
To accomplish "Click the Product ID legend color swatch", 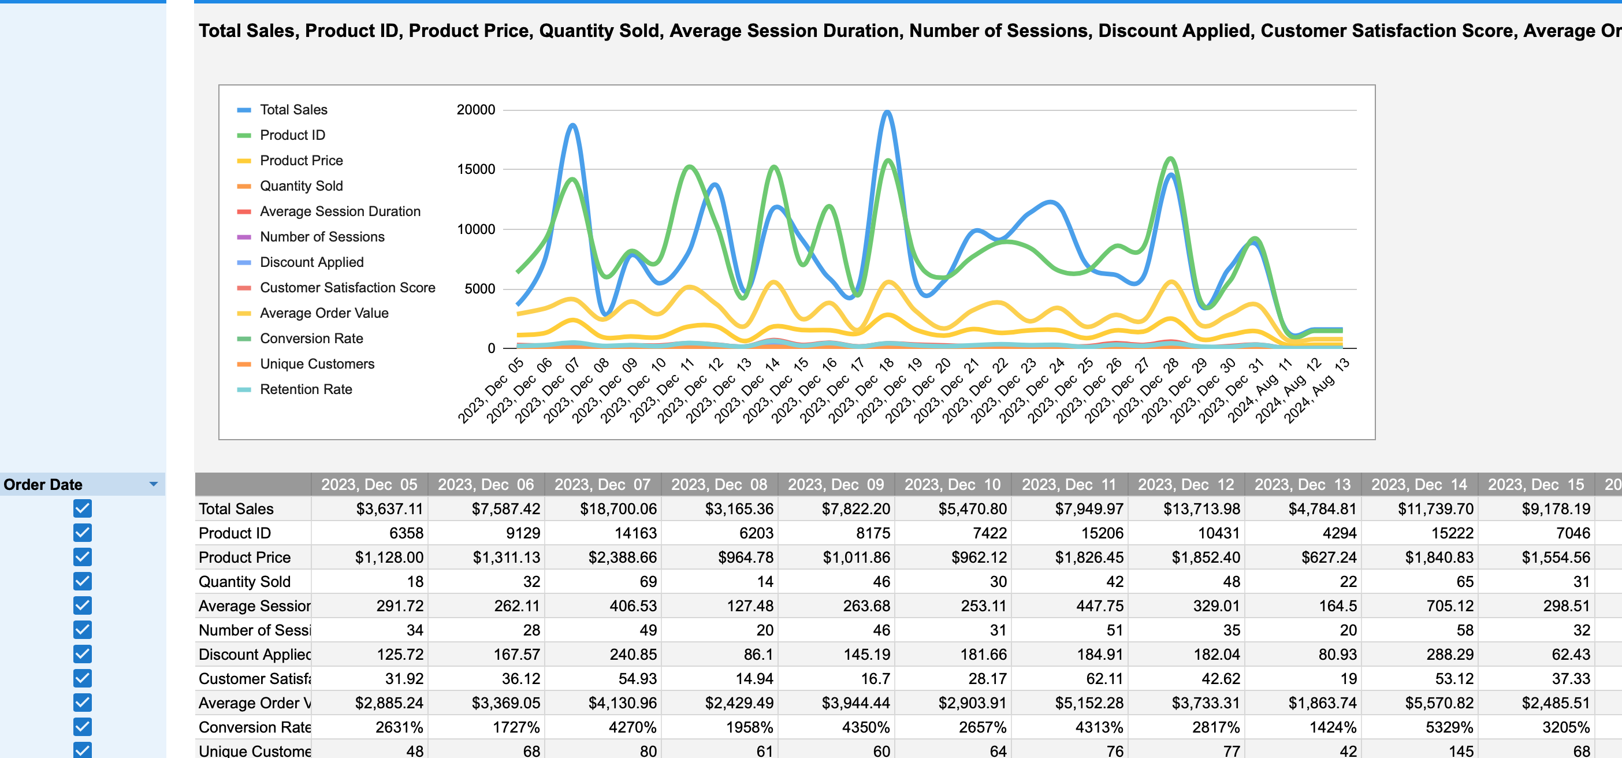I will point(244,135).
